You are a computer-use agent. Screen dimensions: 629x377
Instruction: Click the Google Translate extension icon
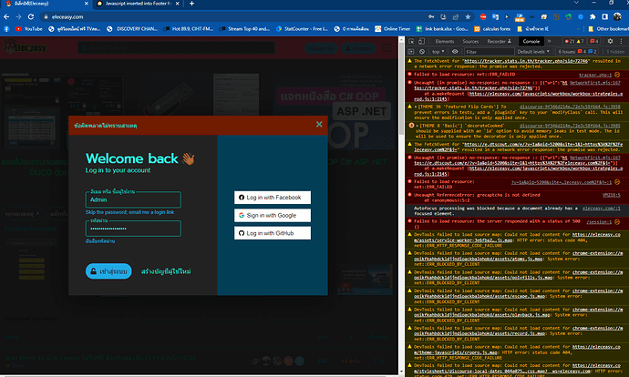tap(495, 16)
